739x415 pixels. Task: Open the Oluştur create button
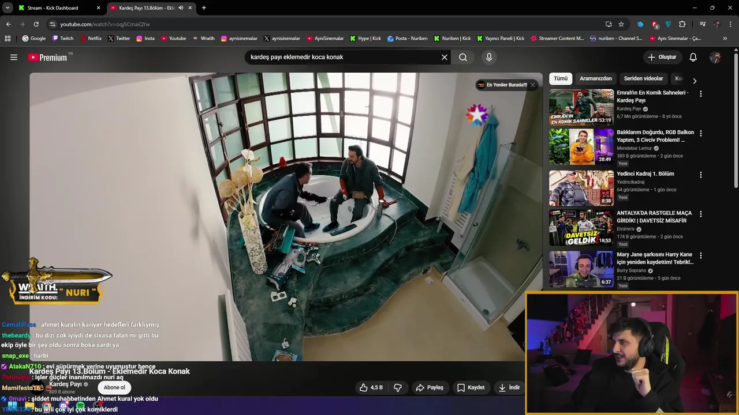(662, 57)
